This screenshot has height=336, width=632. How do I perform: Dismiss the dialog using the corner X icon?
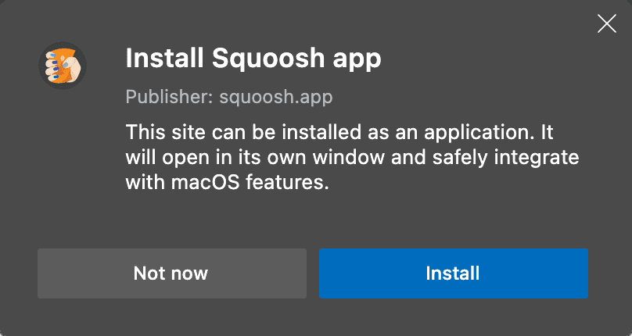pyautogui.click(x=607, y=24)
